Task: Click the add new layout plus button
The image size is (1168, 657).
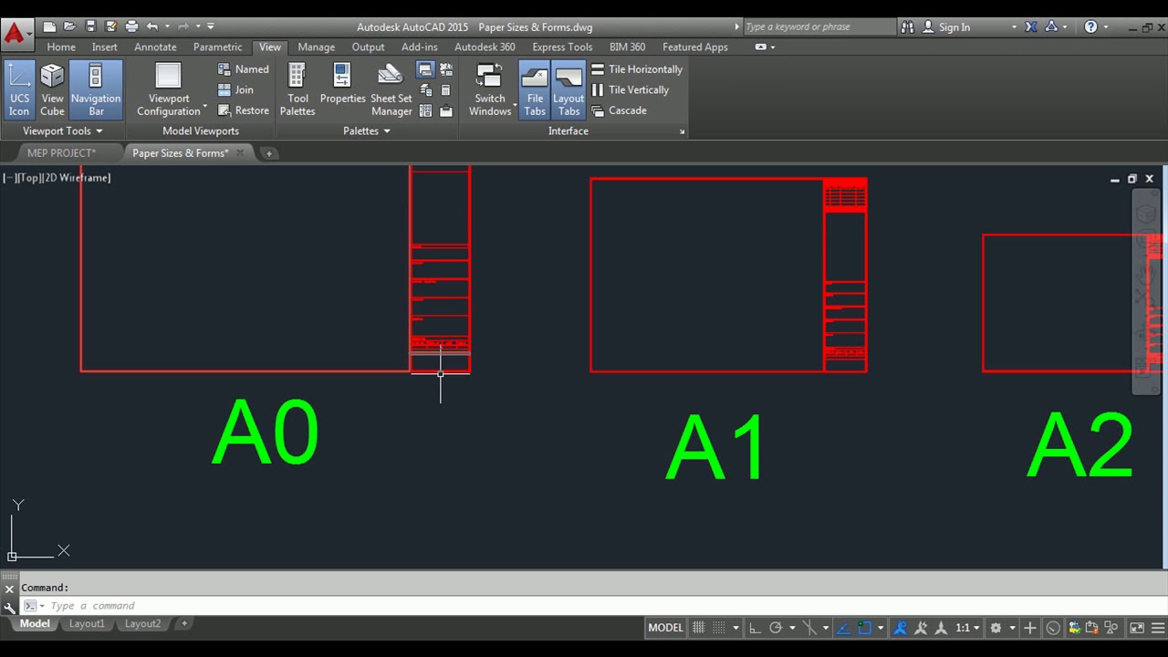Action: (x=183, y=624)
